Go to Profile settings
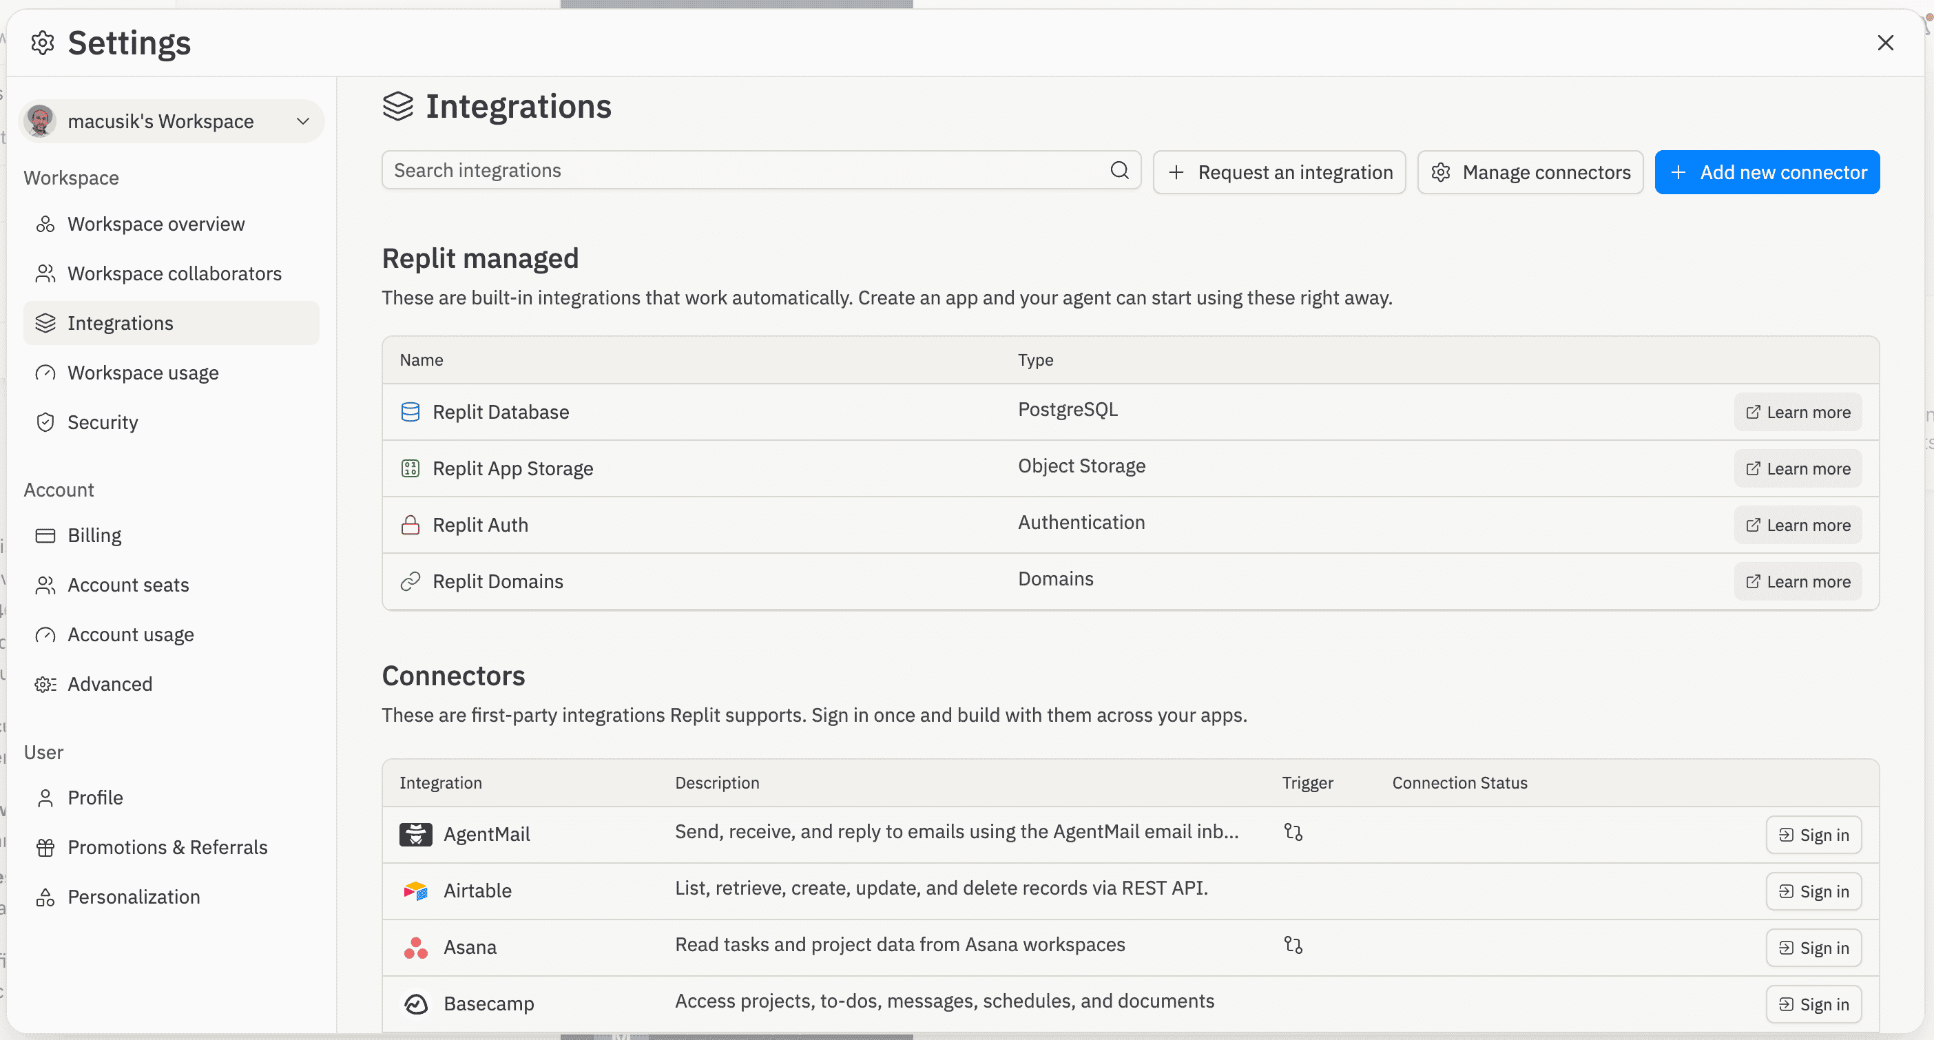Viewport: 1934px width, 1040px height. point(171,798)
